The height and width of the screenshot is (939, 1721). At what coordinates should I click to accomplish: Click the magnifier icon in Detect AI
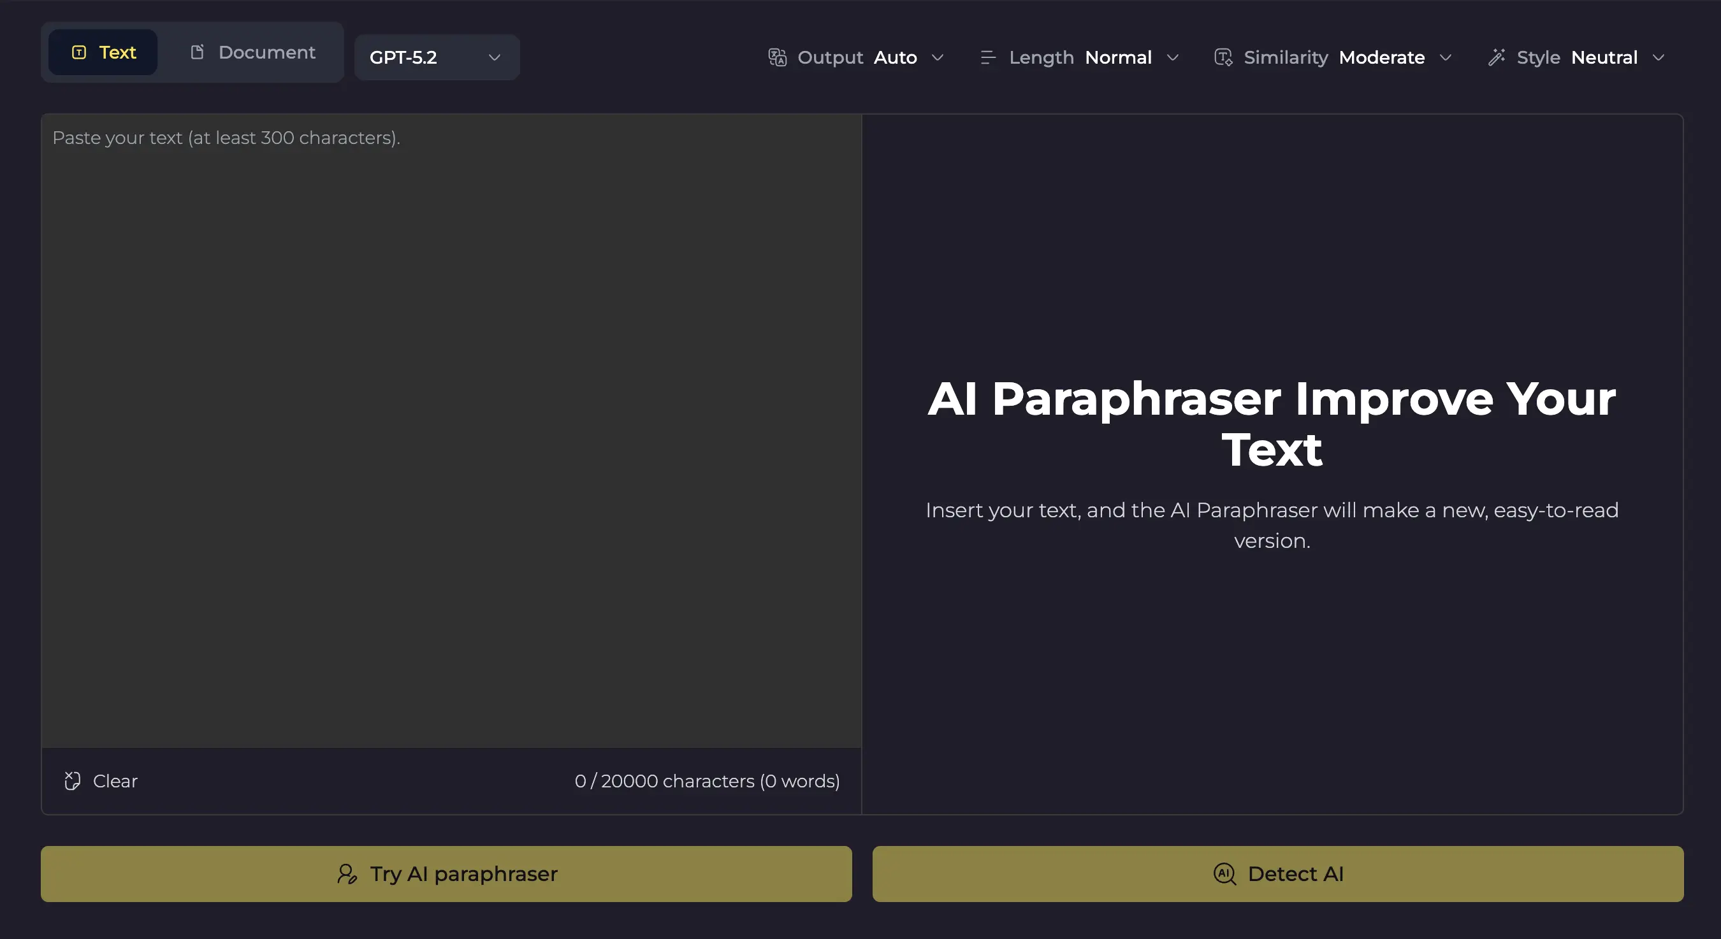click(1224, 873)
